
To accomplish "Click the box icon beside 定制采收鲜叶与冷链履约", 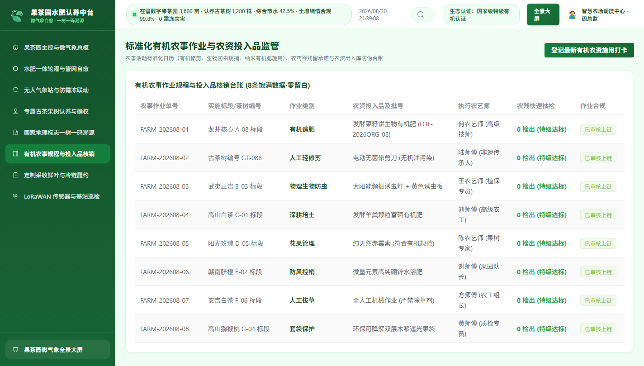I will coord(15,175).
